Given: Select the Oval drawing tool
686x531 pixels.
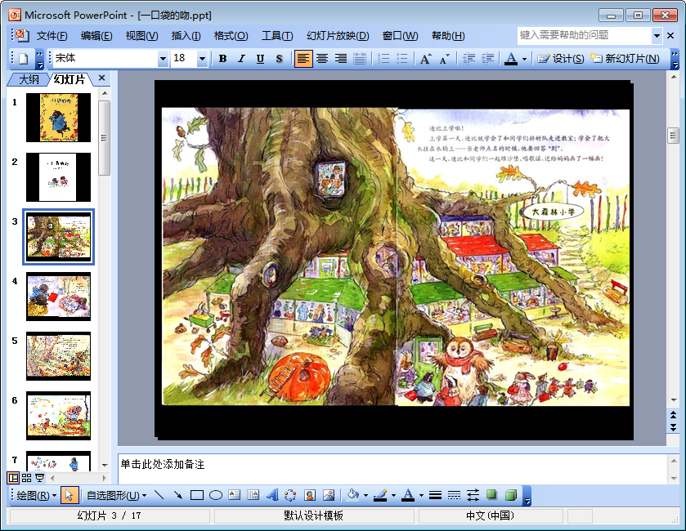Looking at the screenshot, I should click(216, 495).
